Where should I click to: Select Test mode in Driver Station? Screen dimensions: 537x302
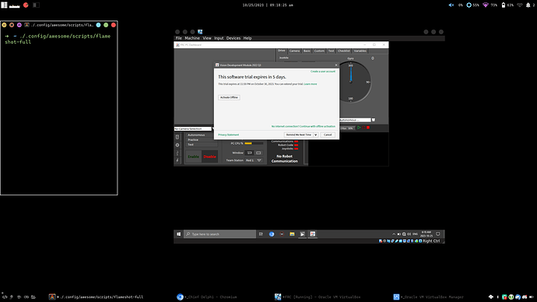[x=202, y=145]
